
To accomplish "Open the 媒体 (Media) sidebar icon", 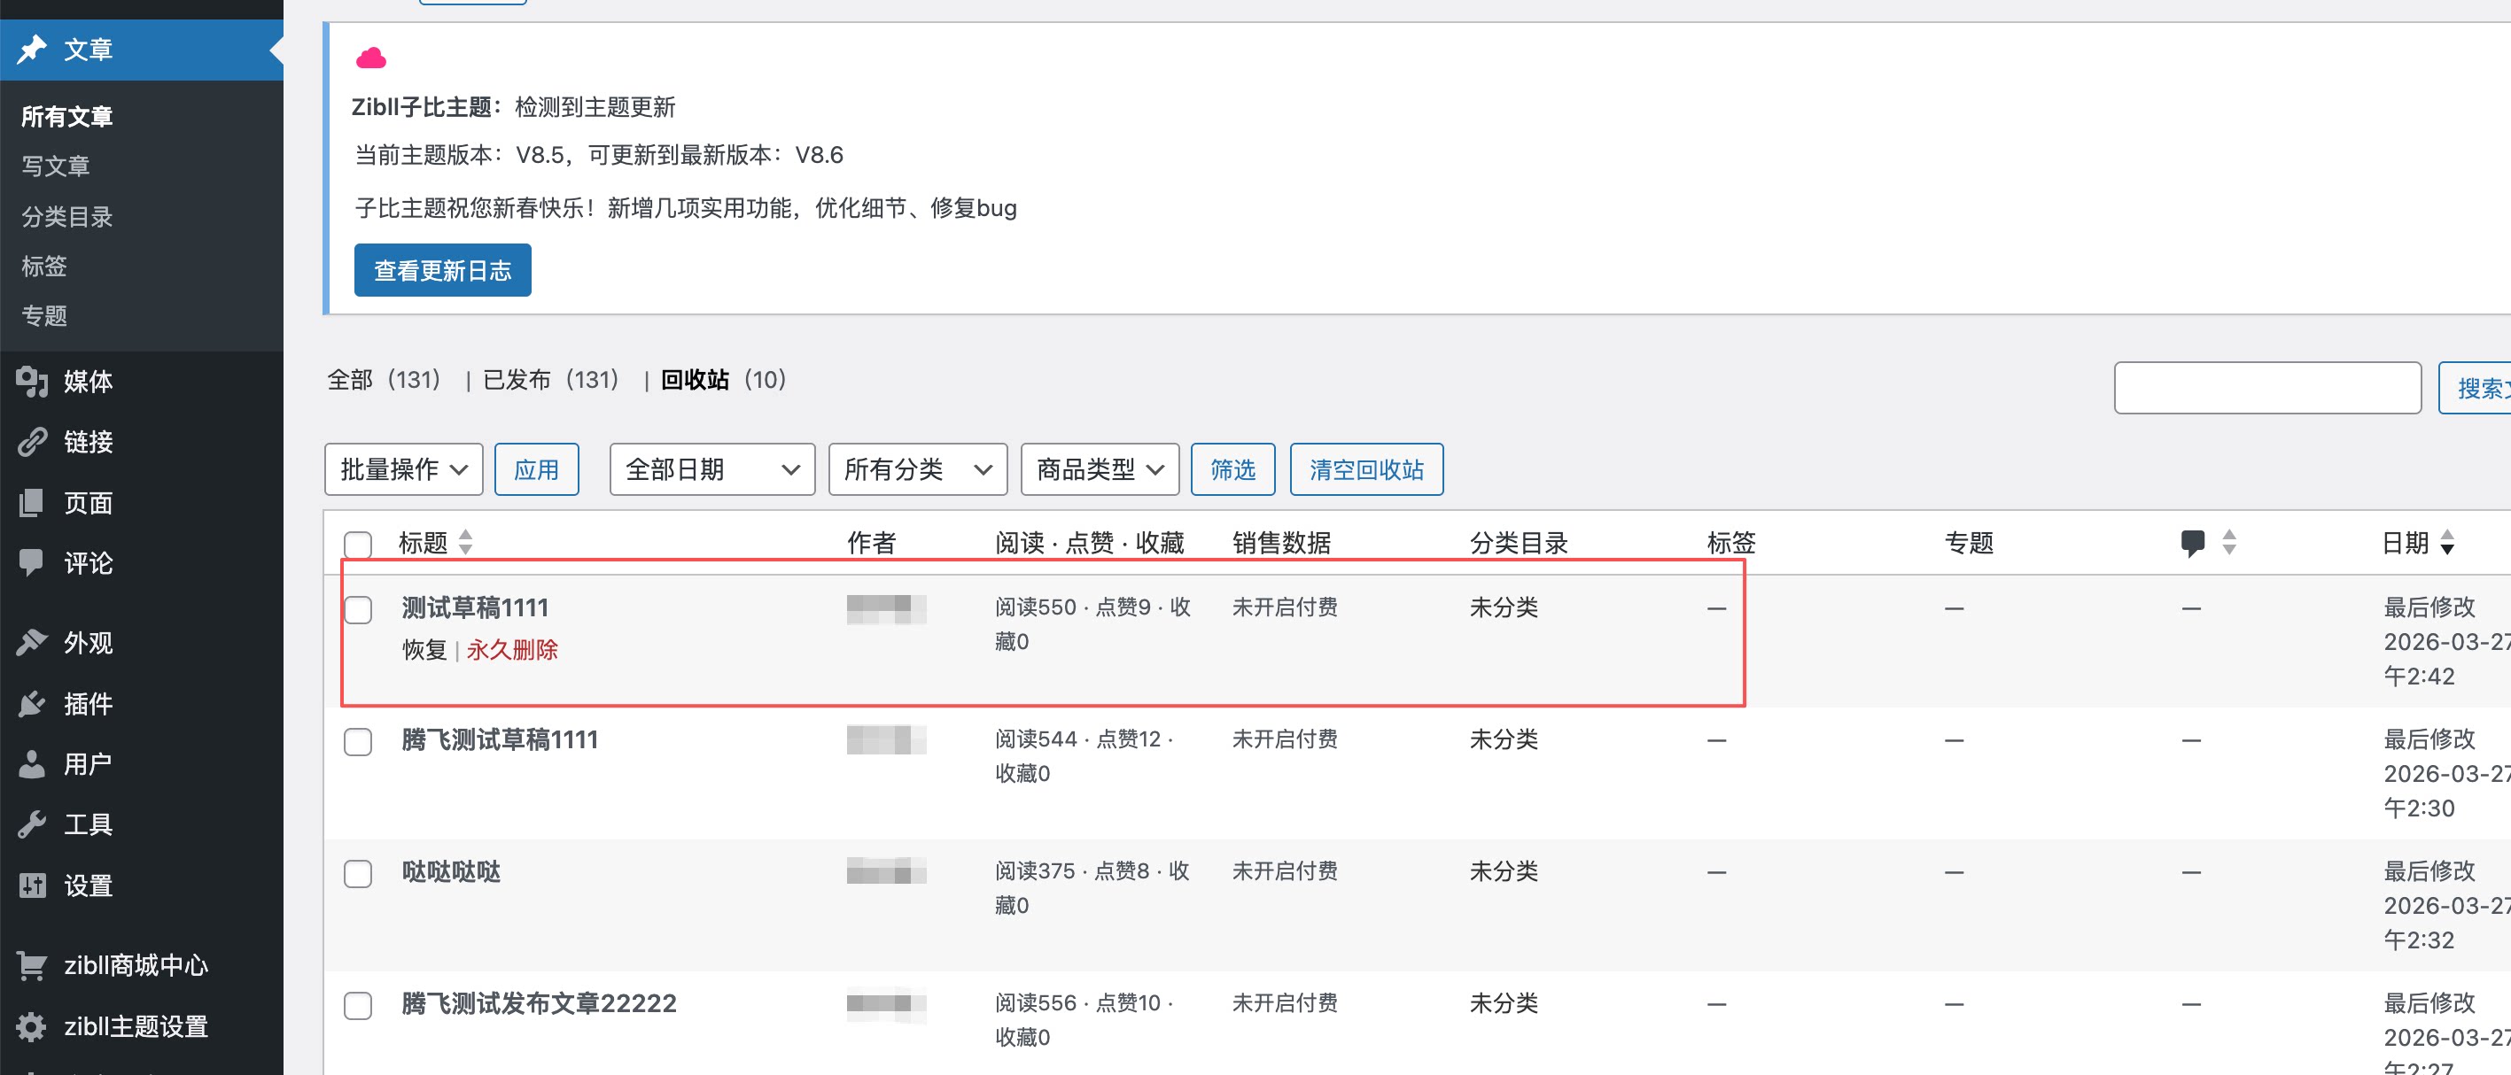I will pyautogui.click(x=32, y=382).
